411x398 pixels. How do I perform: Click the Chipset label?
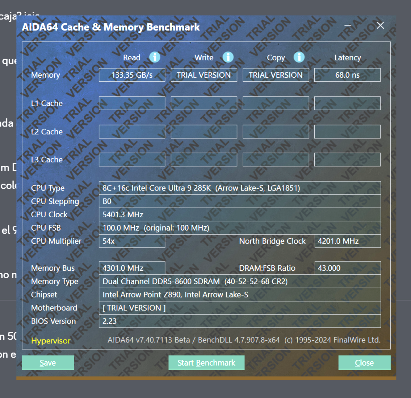tap(44, 295)
